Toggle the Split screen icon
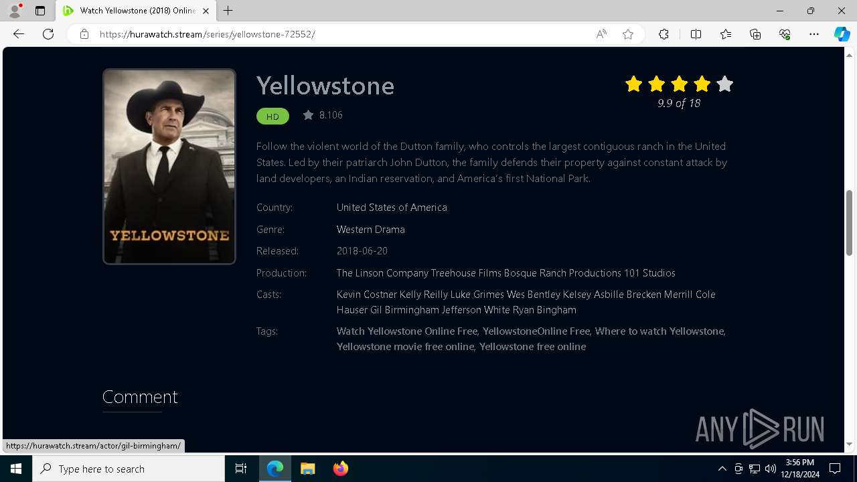This screenshot has height=482, width=857. coord(696,34)
